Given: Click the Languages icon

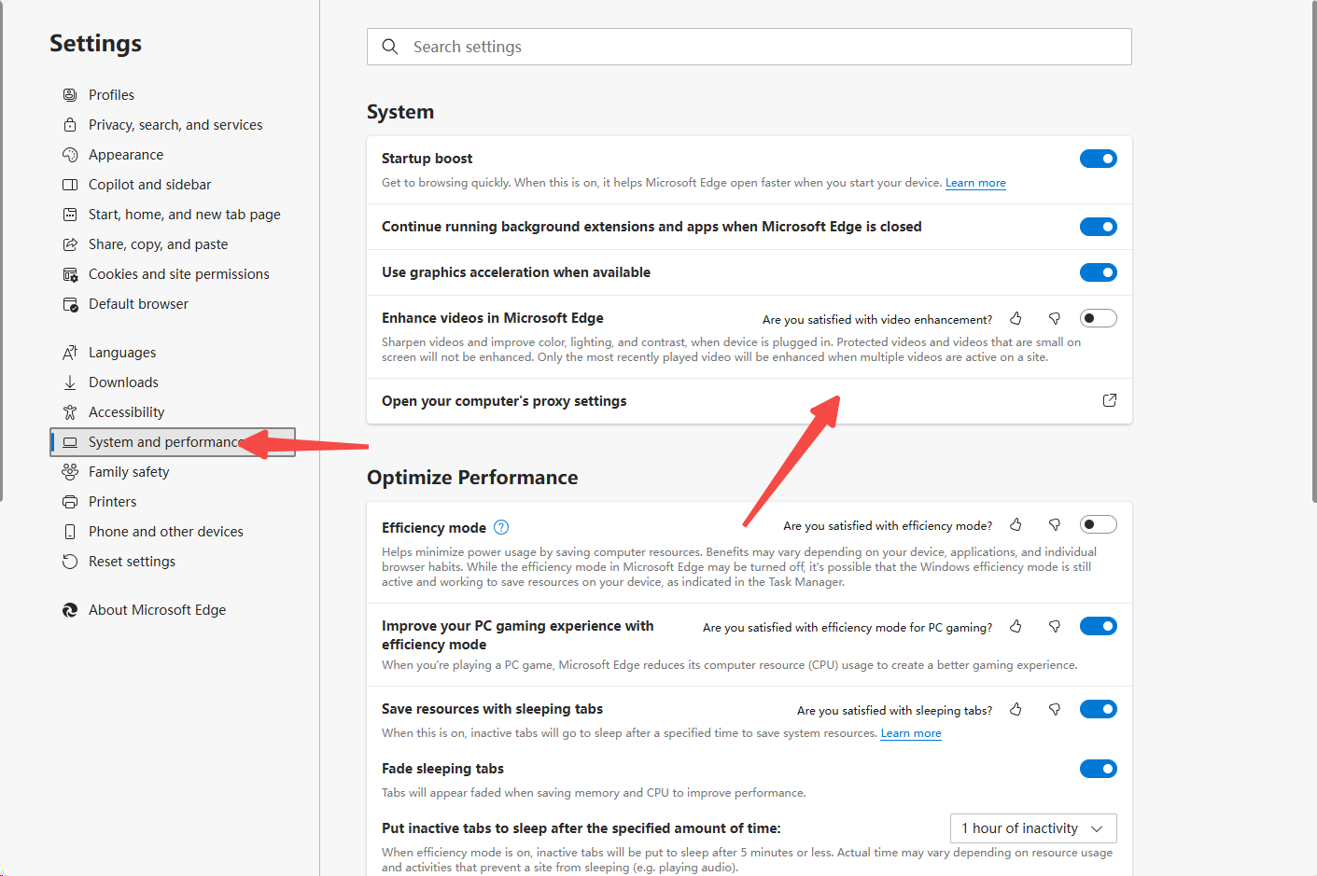Looking at the screenshot, I should tap(70, 353).
